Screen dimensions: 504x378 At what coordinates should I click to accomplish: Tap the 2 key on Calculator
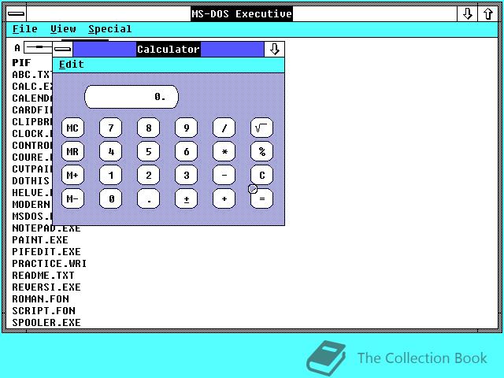pyautogui.click(x=149, y=175)
